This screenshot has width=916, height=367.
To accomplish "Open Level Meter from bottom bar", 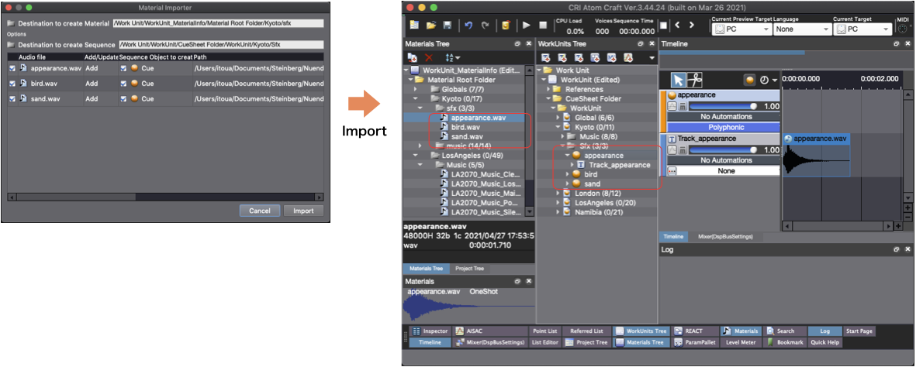I will tap(741, 342).
